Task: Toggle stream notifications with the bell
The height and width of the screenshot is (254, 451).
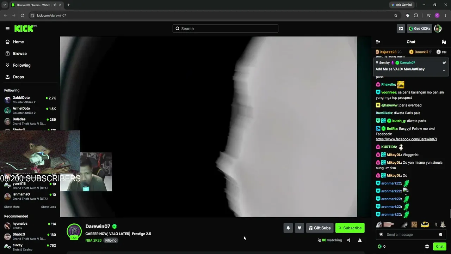Action: click(288, 228)
